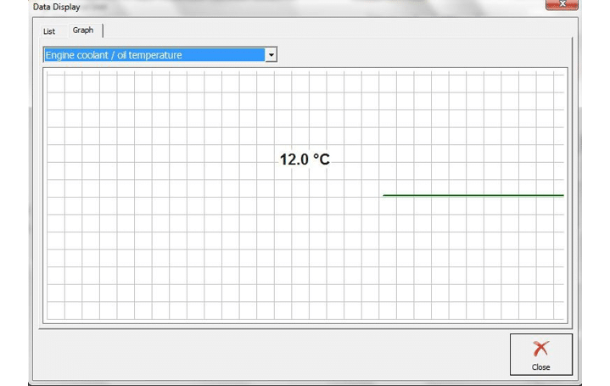Click empty title bar center area
The image size is (610, 386).
(305, 7)
